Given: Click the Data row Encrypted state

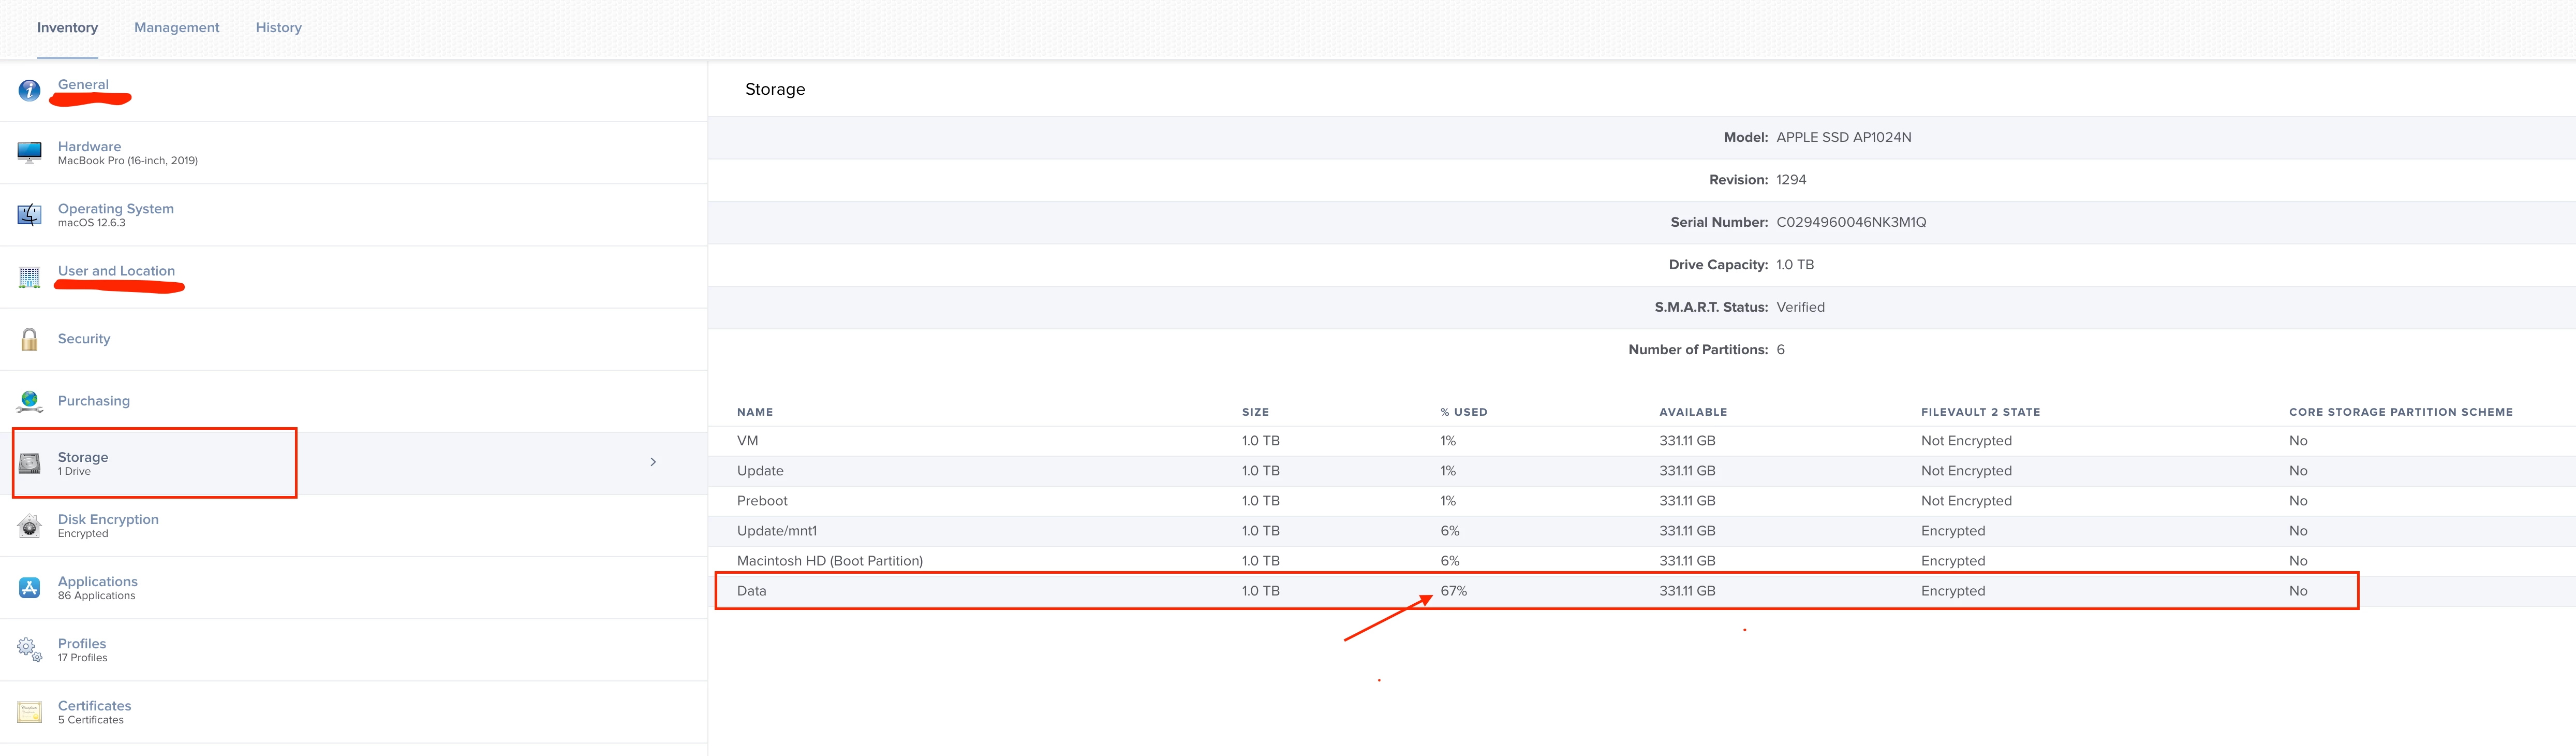Looking at the screenshot, I should pos(1953,591).
